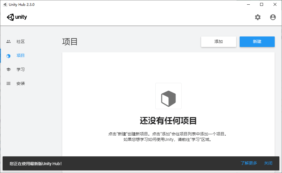The image size is (282, 173).
Task: Click the 项目 cube icon in sidebar
Action: 8,56
